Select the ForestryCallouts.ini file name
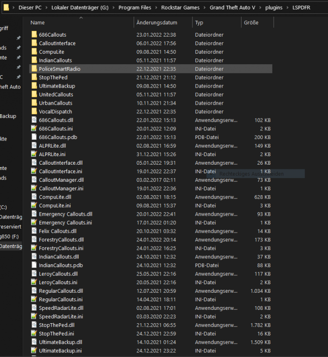The width and height of the screenshot is (328, 357). tap(61, 248)
